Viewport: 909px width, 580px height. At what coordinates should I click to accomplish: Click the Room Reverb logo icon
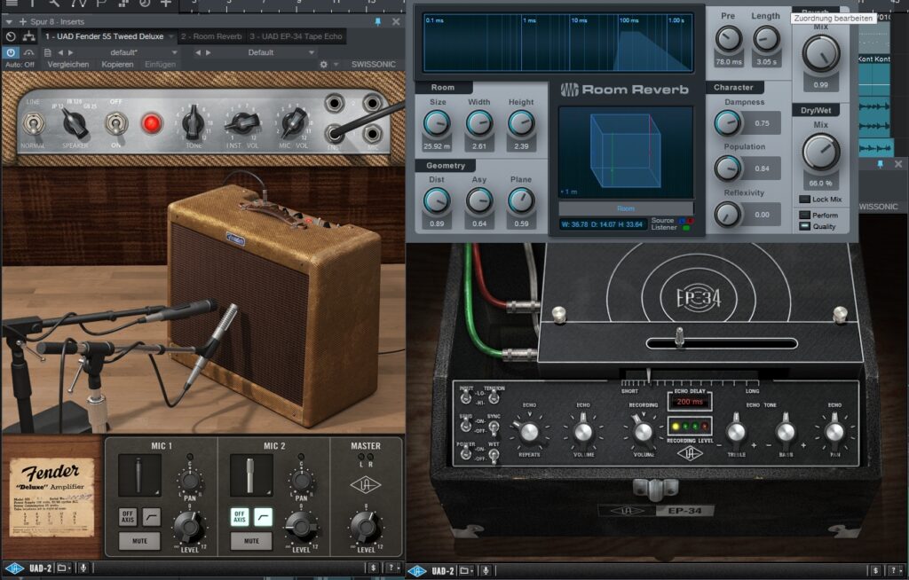(569, 90)
